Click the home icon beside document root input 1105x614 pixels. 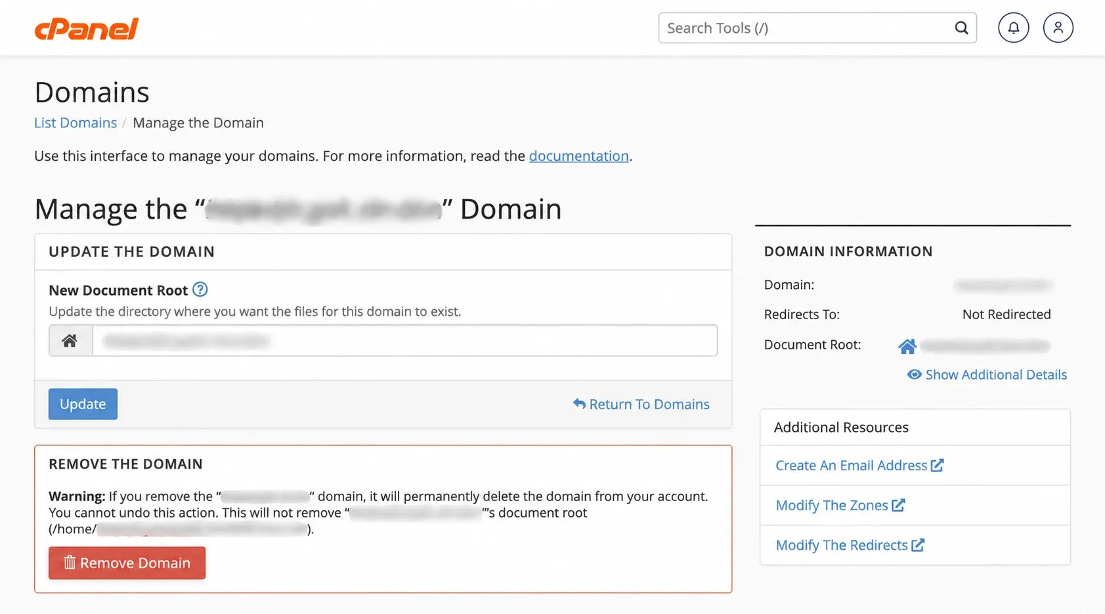[x=70, y=340]
